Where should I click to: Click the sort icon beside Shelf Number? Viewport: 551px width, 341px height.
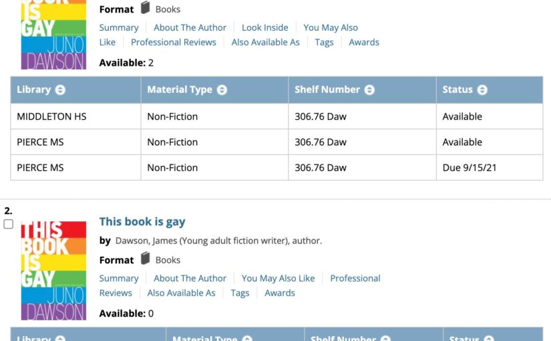tap(369, 90)
